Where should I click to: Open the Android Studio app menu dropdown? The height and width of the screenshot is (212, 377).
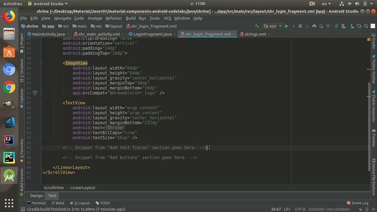[x=48, y=4]
